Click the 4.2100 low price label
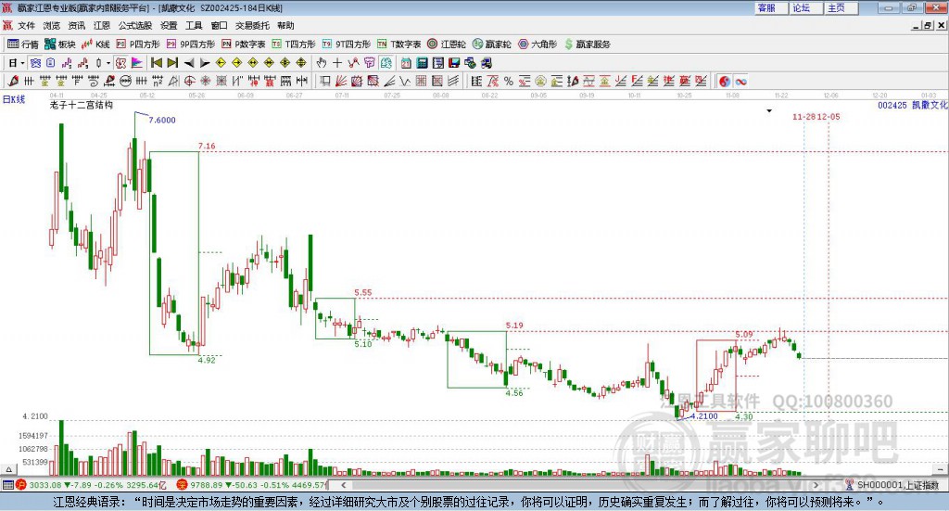 coord(704,416)
